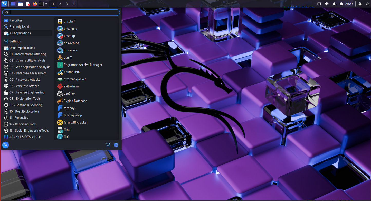Open 42 - Kali & OffSec Links category

point(27,137)
